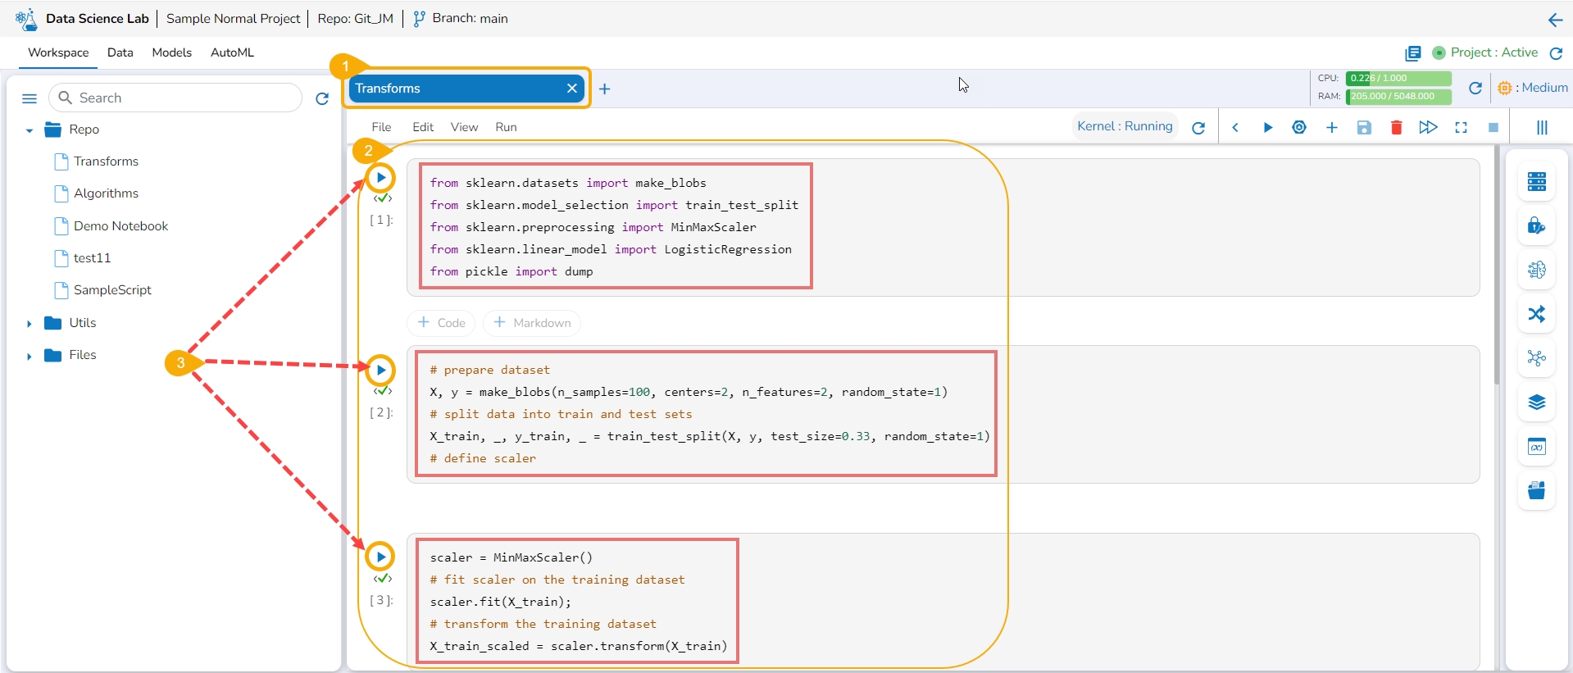Toggle fullscreen notebook view
The width and height of the screenshot is (1573, 673).
(1461, 128)
